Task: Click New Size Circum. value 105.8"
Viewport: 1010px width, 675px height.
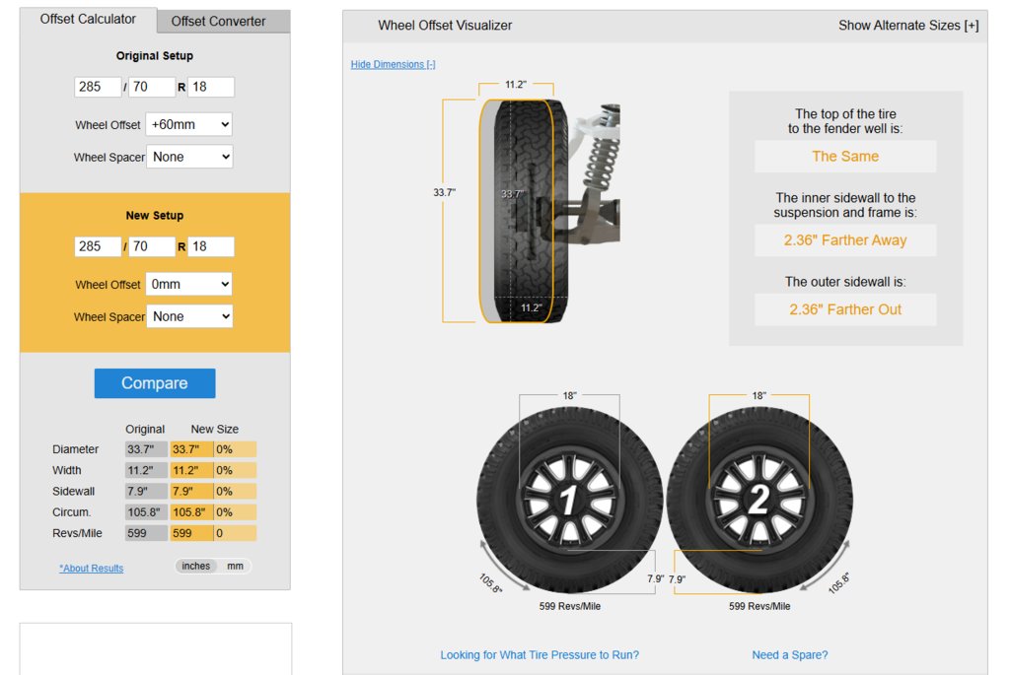Action: pyautogui.click(x=192, y=512)
